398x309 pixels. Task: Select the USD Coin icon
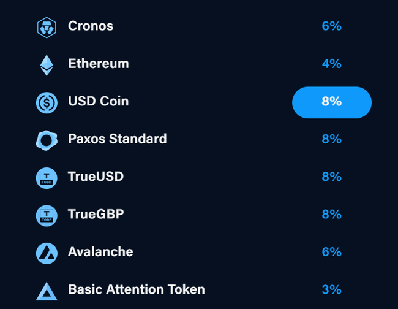click(x=47, y=102)
